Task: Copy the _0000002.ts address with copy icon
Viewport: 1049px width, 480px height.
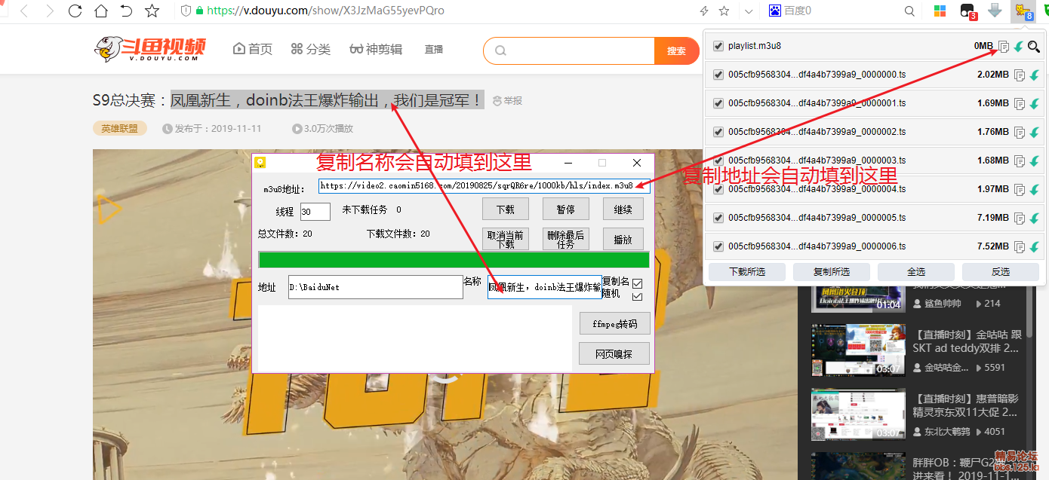Action: 1020,133
